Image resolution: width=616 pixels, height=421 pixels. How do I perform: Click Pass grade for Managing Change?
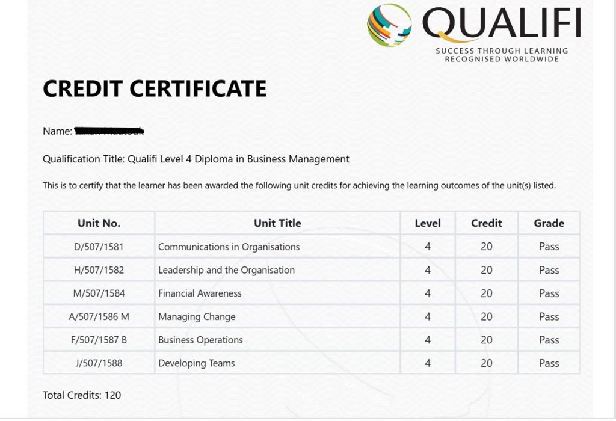(x=549, y=316)
